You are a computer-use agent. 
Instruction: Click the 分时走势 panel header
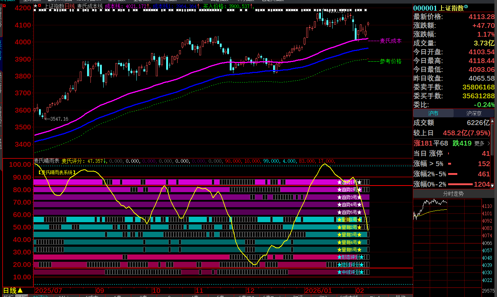tap(453, 194)
